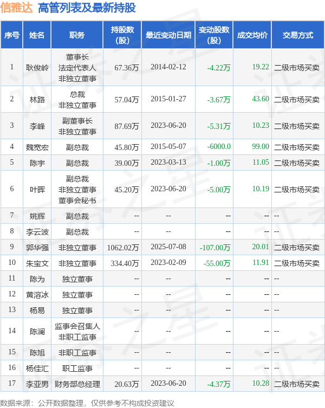325x408 pixels.
Task: Click the date 2023-02-09
Action: 168,262
